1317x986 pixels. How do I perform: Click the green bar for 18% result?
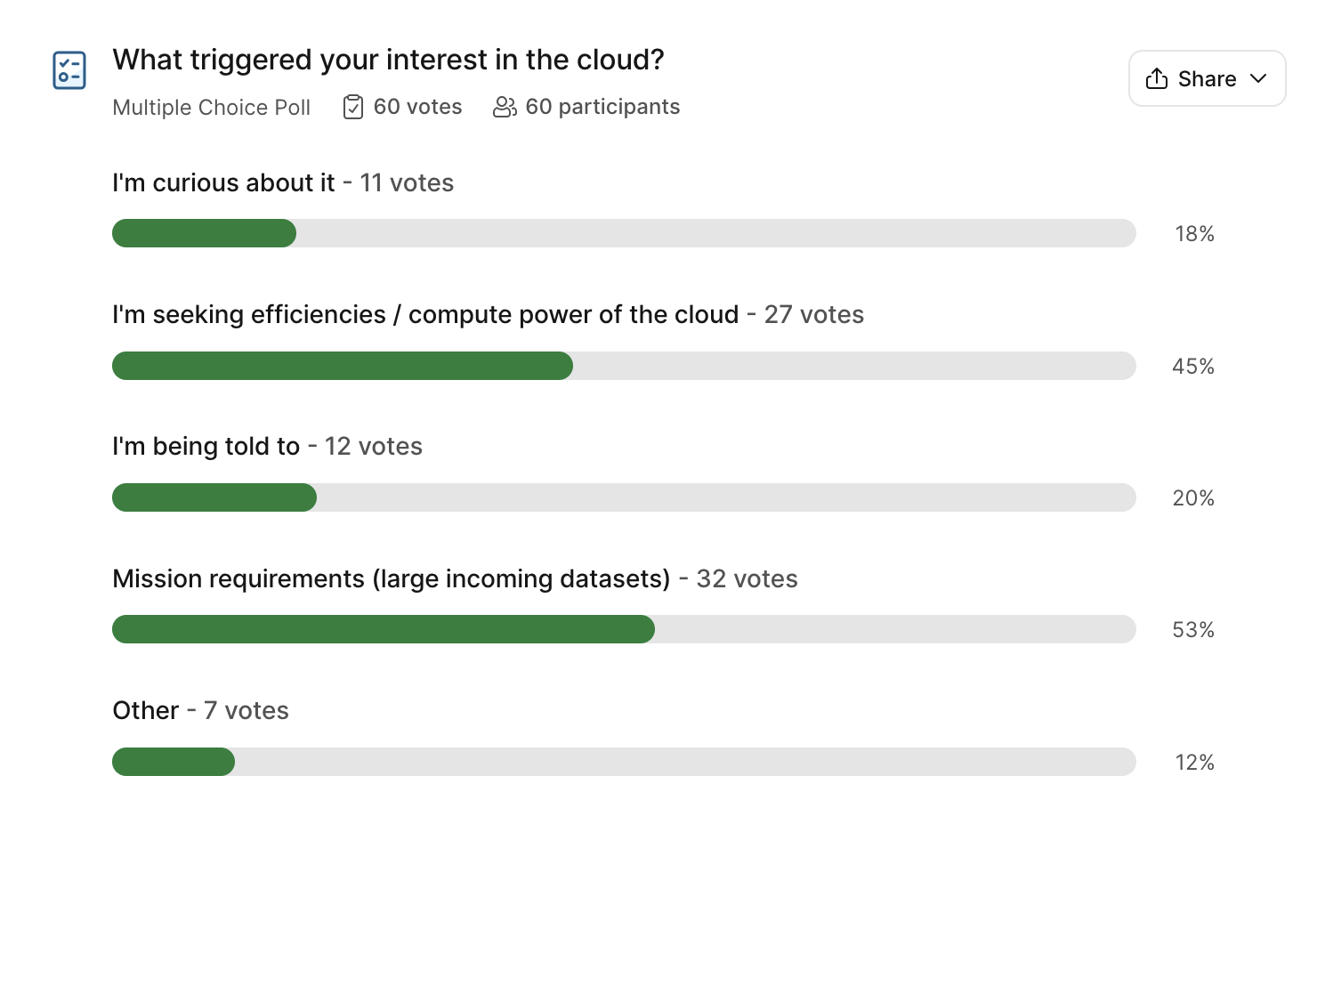click(205, 233)
